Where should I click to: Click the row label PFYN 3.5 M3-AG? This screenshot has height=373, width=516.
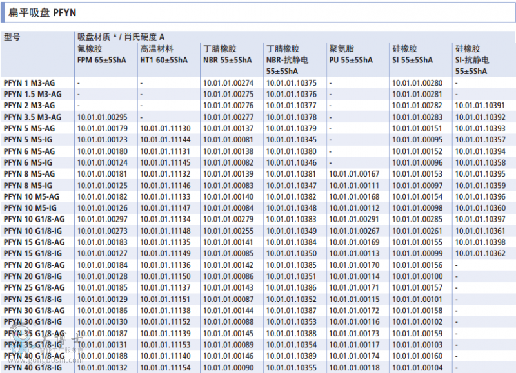coord(33,117)
